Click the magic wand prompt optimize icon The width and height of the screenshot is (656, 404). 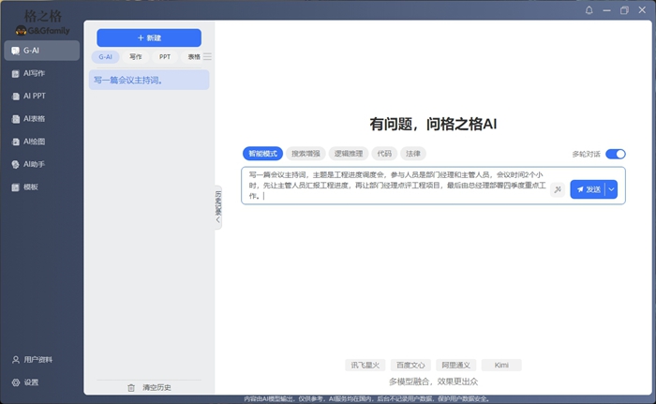click(x=557, y=189)
